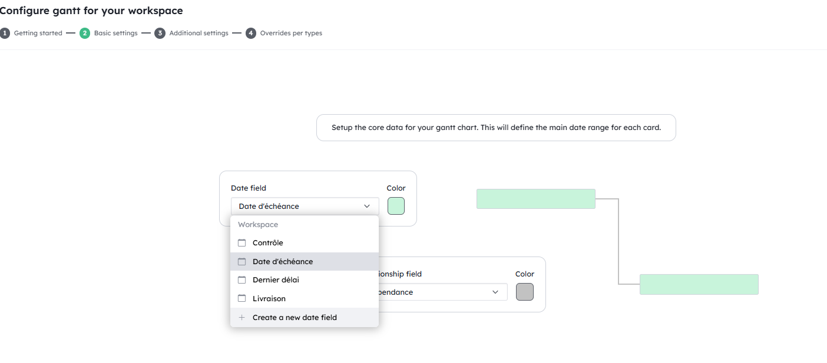Click calendar icon beside Date d'échéance option
The width and height of the screenshot is (827, 363).
coord(242,262)
